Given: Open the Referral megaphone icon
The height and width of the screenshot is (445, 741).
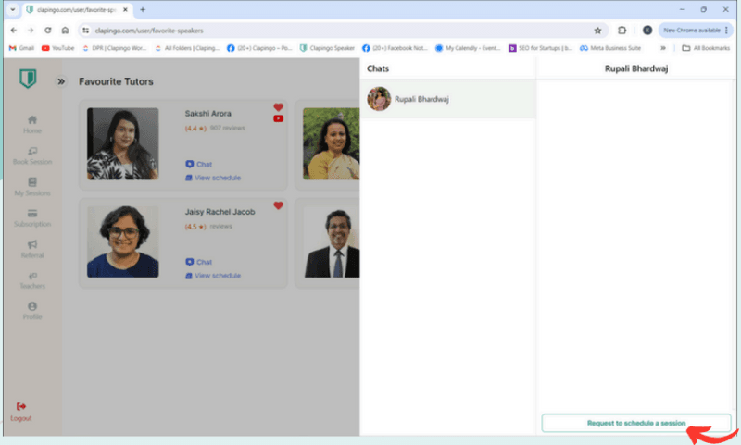Looking at the screenshot, I should 32,245.
